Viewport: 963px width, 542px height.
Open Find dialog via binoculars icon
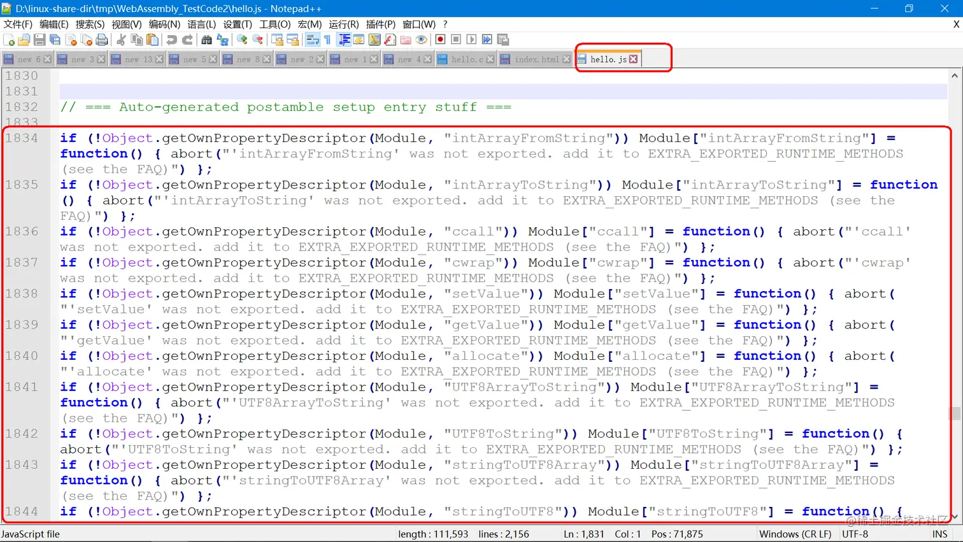206,39
